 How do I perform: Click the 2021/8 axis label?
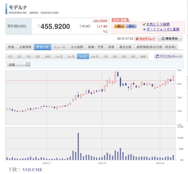click(102, 163)
